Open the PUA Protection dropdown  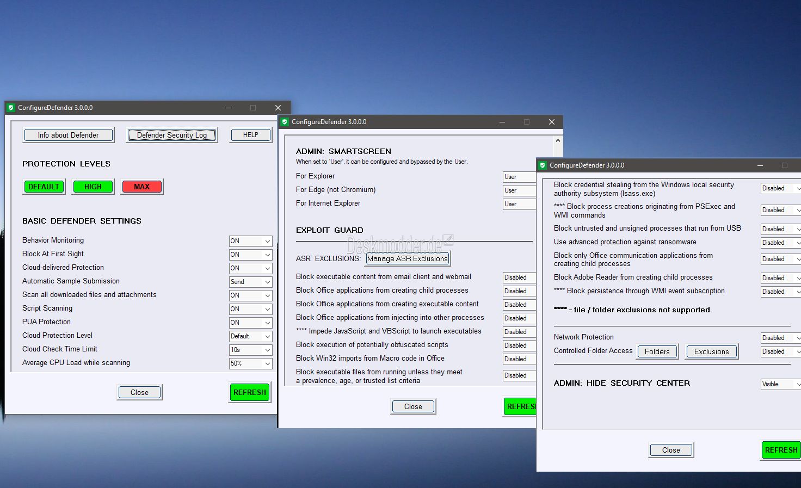point(250,323)
